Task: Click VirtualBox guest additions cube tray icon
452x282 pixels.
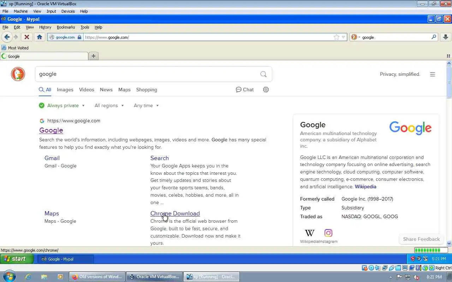Action: [x=426, y=259]
